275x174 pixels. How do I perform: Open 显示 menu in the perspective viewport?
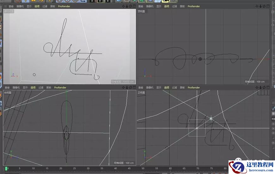click(29, 6)
